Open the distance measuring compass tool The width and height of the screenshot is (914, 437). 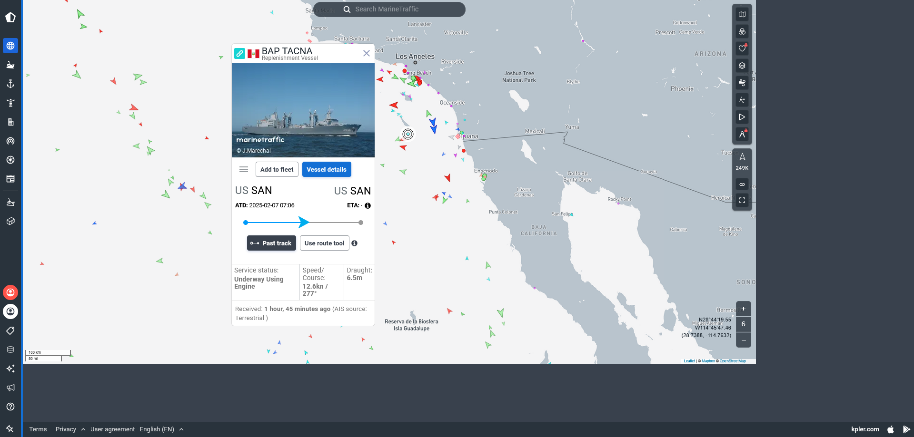click(x=742, y=134)
